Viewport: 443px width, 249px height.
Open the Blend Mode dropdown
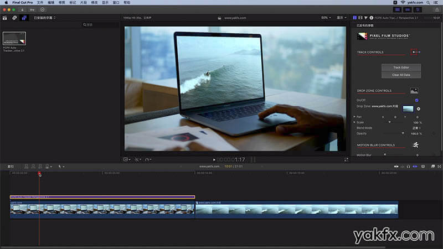point(416,128)
